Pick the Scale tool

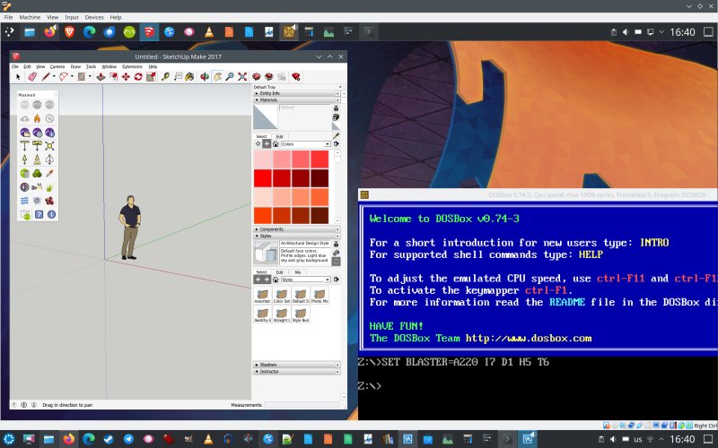click(151, 77)
